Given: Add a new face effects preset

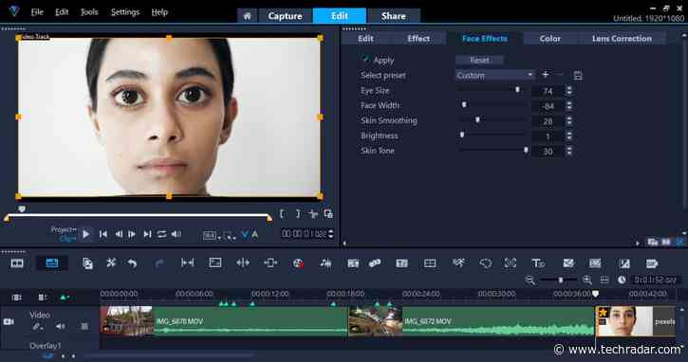Looking at the screenshot, I should point(545,75).
